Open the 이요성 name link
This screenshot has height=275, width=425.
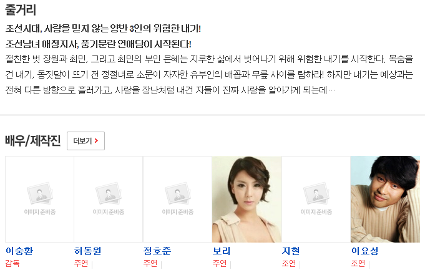[365, 251]
